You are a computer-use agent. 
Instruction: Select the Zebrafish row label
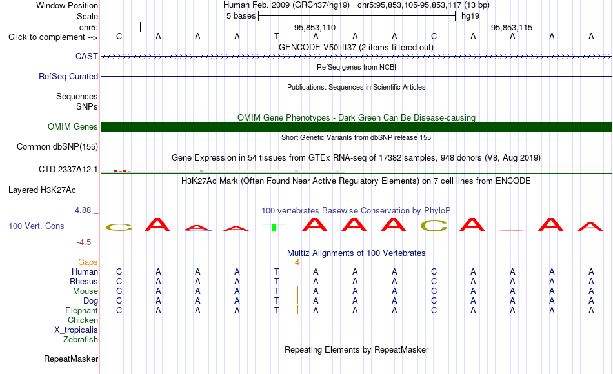point(81,339)
